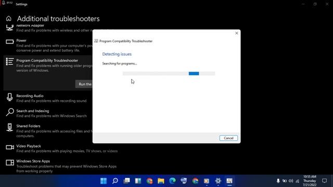This screenshot has height=187, width=333.
Task: Open the volume control in the system tray
Action: [291, 181]
